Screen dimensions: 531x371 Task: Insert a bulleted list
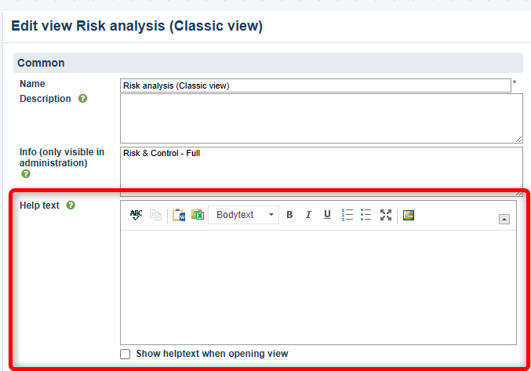tap(366, 215)
